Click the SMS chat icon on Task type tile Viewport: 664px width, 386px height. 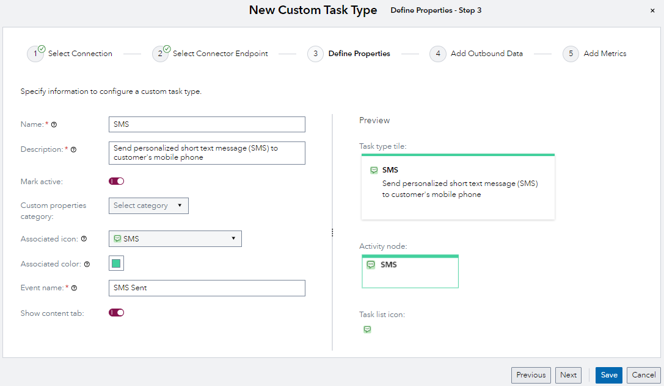[373, 171]
